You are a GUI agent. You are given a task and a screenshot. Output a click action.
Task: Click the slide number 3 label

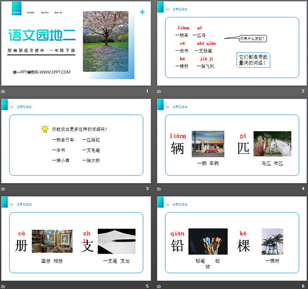click(147, 189)
